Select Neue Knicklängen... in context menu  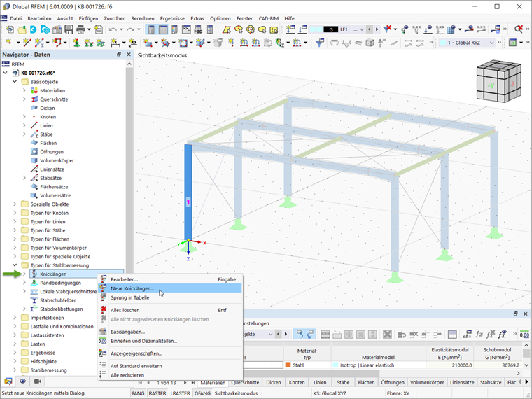[x=170, y=288]
